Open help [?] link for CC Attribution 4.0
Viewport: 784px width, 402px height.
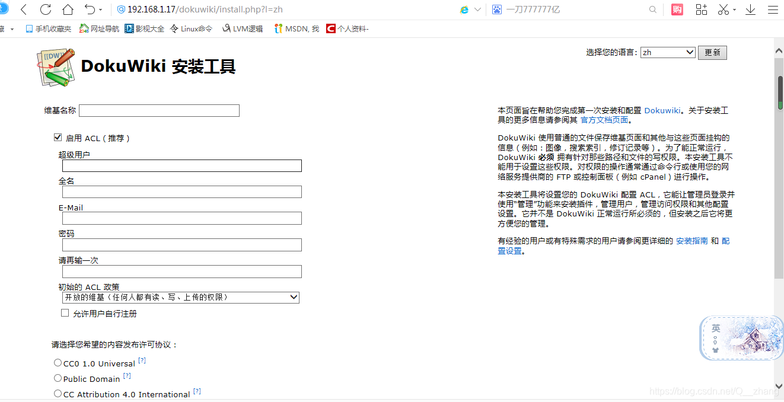pyautogui.click(x=197, y=391)
